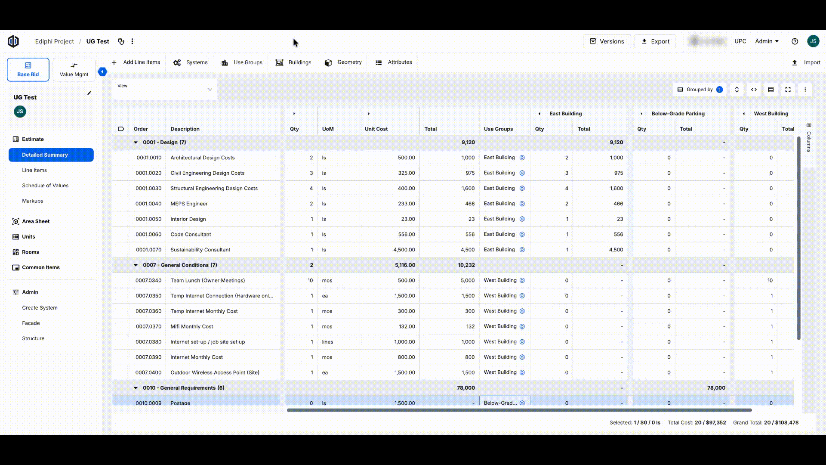The height and width of the screenshot is (465, 826).
Task: Open Detailed Summary in sidebar
Action: pyautogui.click(x=51, y=155)
